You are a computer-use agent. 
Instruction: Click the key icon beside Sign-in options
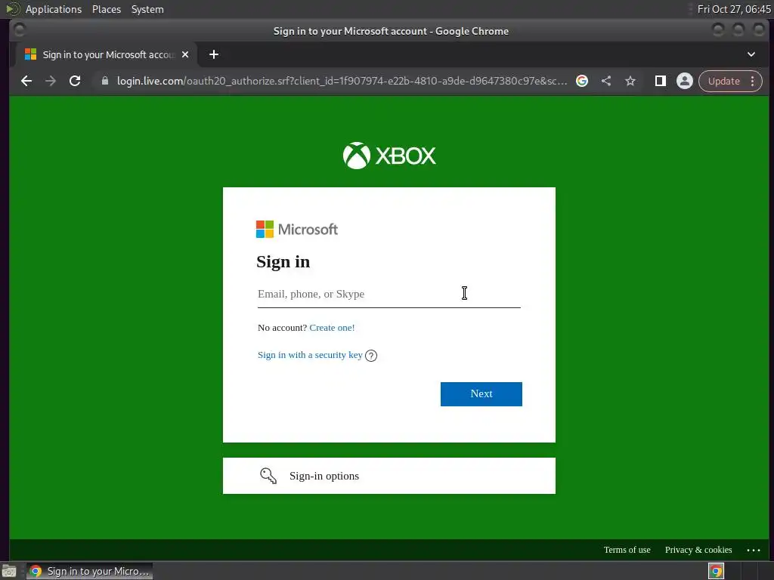click(x=268, y=476)
